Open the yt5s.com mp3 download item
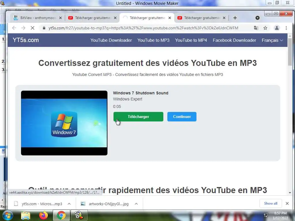295x221 pixels. coord(39,204)
